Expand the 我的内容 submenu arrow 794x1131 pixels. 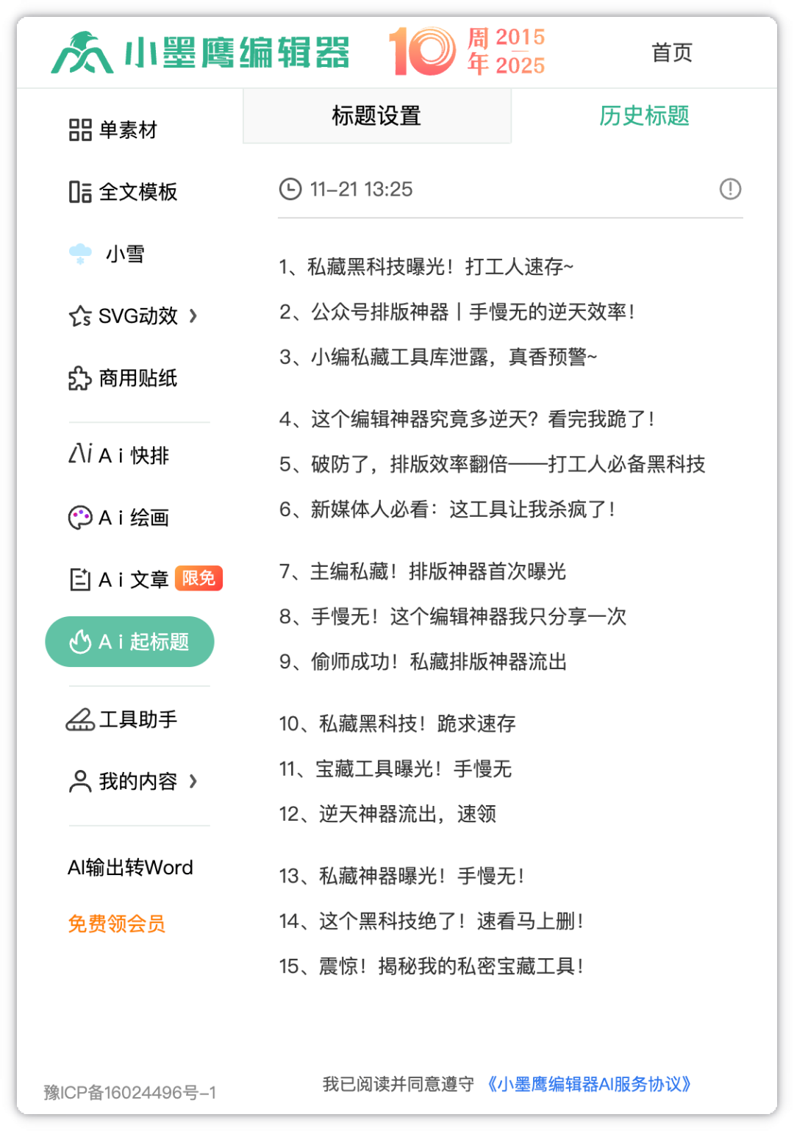(x=193, y=781)
